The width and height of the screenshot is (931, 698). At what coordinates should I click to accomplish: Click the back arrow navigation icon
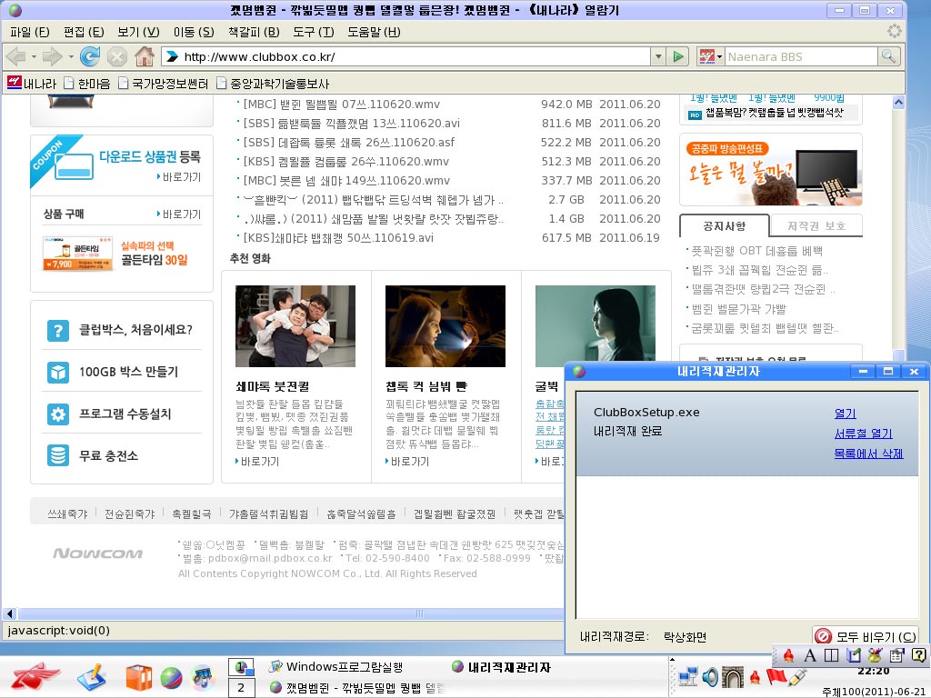(16, 56)
